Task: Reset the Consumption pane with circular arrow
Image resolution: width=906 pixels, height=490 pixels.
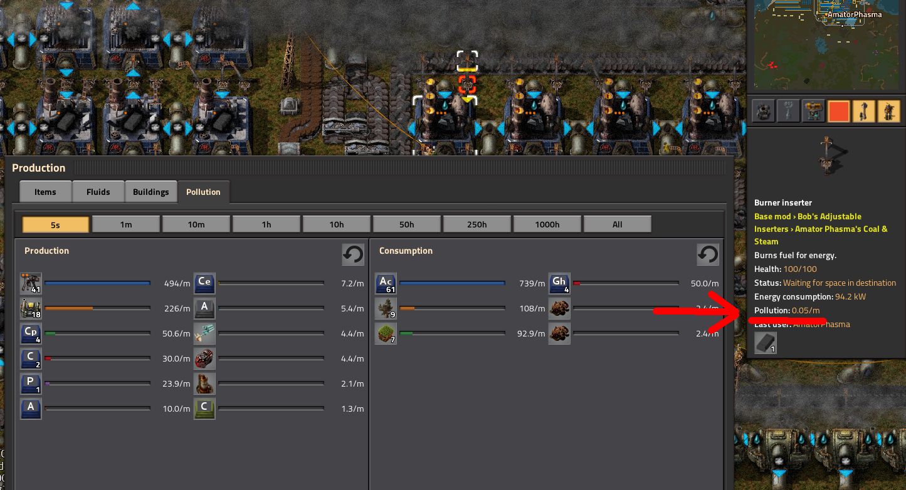Action: click(x=708, y=254)
